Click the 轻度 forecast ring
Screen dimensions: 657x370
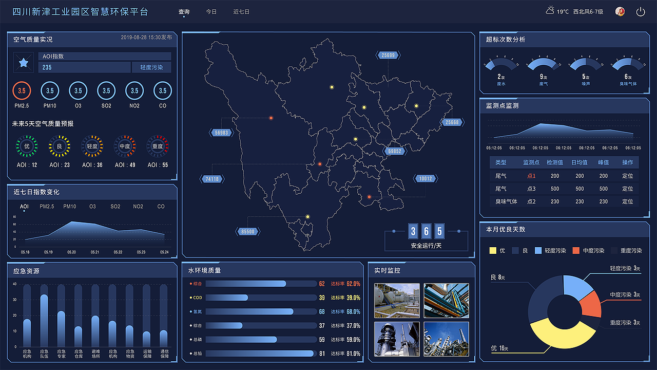point(92,146)
